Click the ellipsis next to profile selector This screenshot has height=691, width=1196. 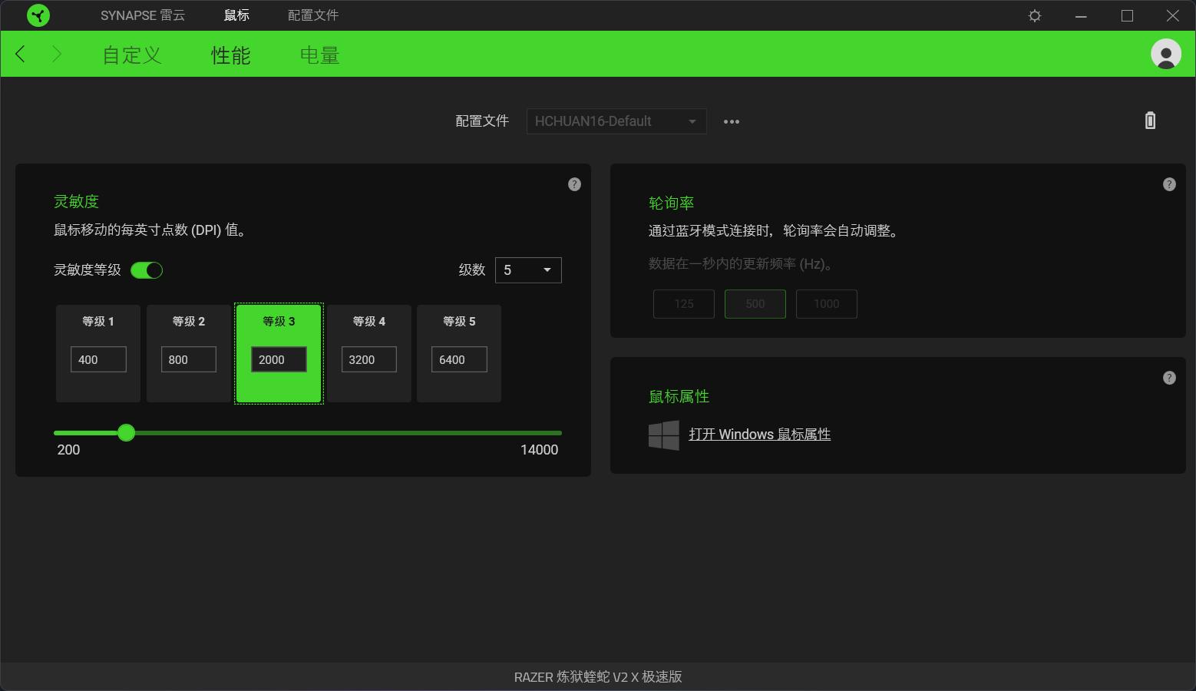coord(731,121)
